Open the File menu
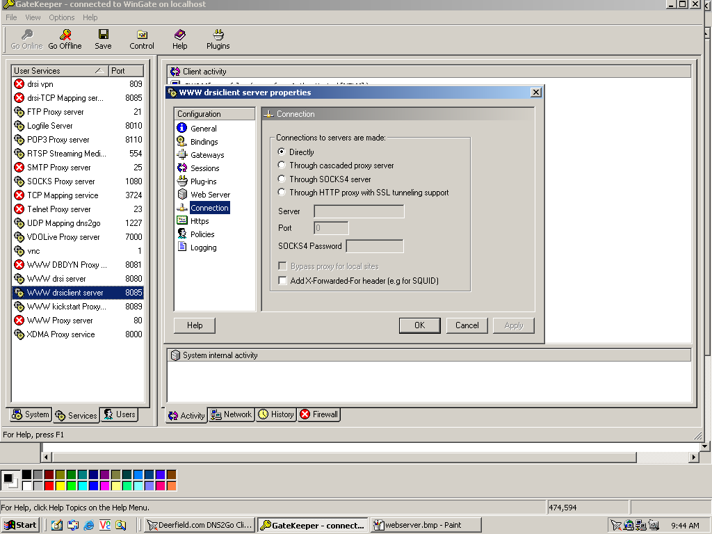Screen dimensions: 712x534 click(x=11, y=17)
